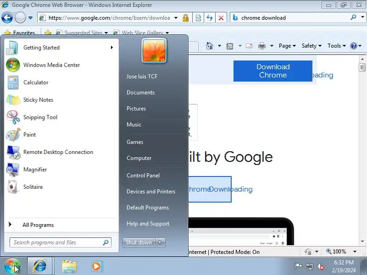Click the search magnifier icon
This screenshot has height=275, width=367.
[x=353, y=17]
